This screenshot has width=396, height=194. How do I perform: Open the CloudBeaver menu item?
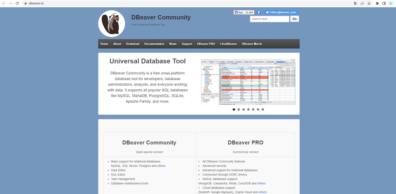coord(228,44)
